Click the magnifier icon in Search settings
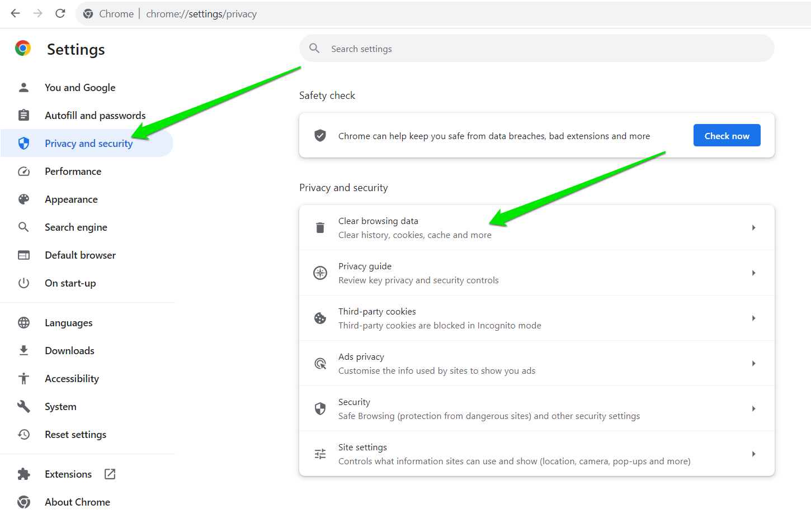This screenshot has width=811, height=519. pyautogui.click(x=315, y=49)
